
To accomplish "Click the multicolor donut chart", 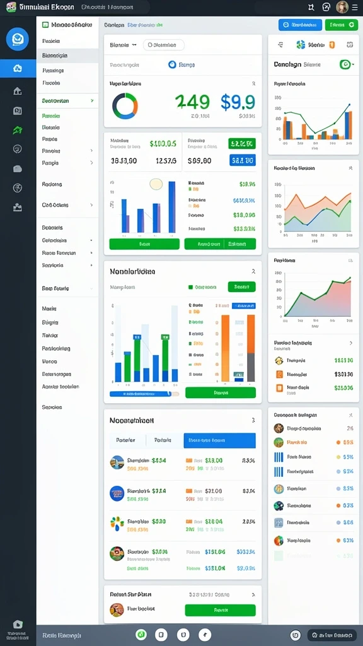I will click(x=125, y=106).
